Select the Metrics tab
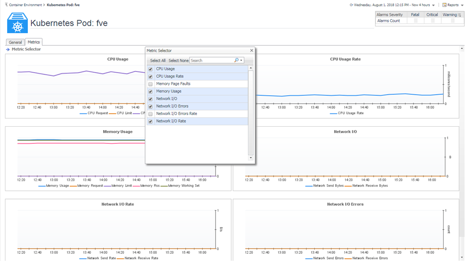Image resolution: width=467 pixels, height=261 pixels. click(34, 42)
